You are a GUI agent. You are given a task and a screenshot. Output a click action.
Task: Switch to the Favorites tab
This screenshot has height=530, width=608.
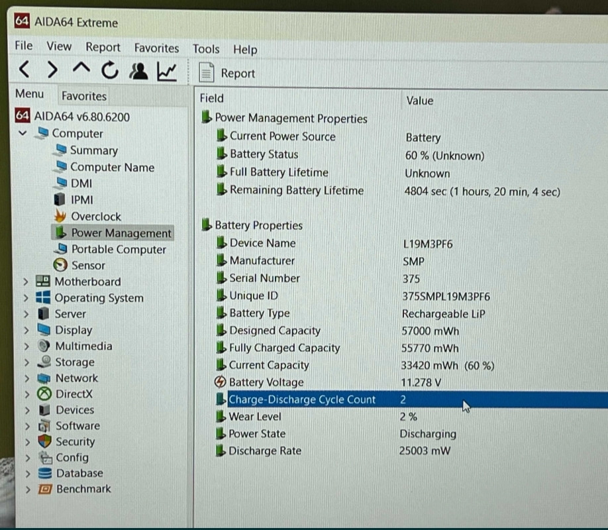83,96
